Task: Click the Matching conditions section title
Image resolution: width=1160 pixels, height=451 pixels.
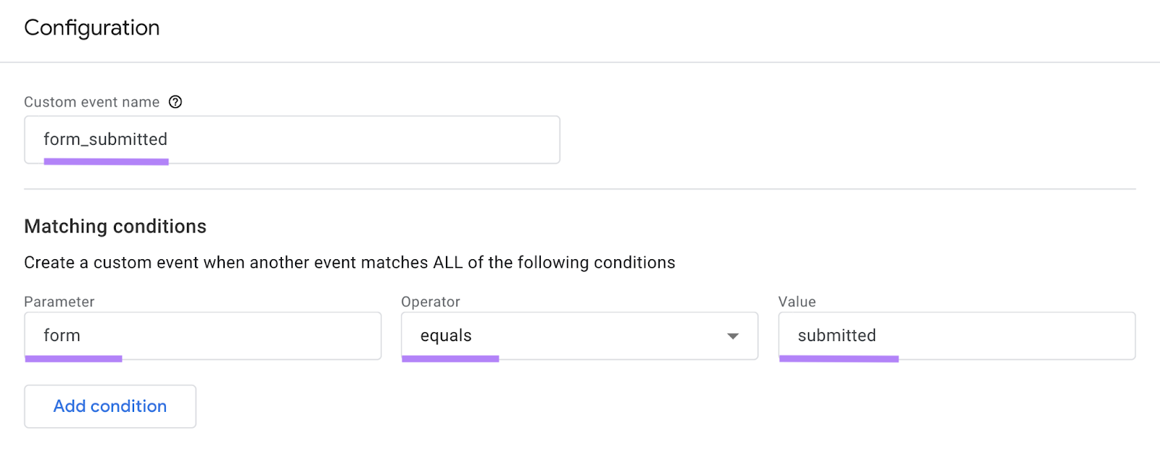Action: pos(115,226)
